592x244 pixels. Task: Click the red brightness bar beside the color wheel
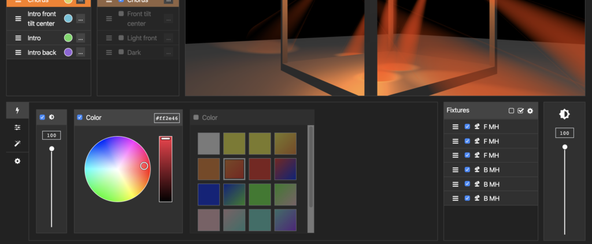[165, 169]
